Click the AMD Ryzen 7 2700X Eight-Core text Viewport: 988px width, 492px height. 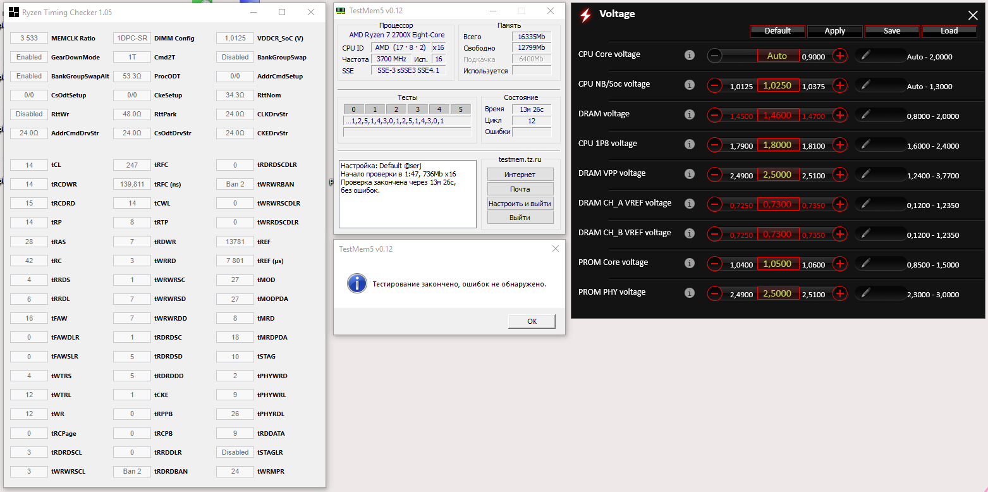click(x=397, y=35)
